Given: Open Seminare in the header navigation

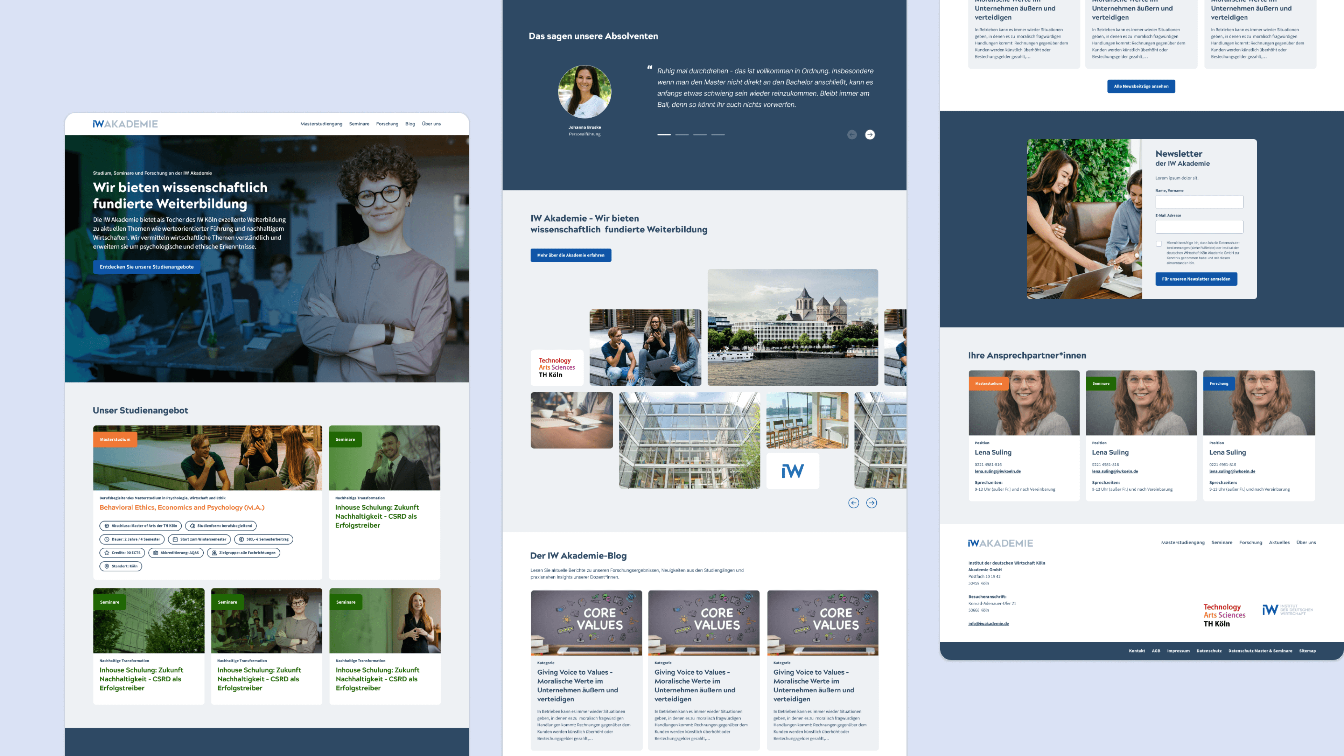Looking at the screenshot, I should point(359,124).
